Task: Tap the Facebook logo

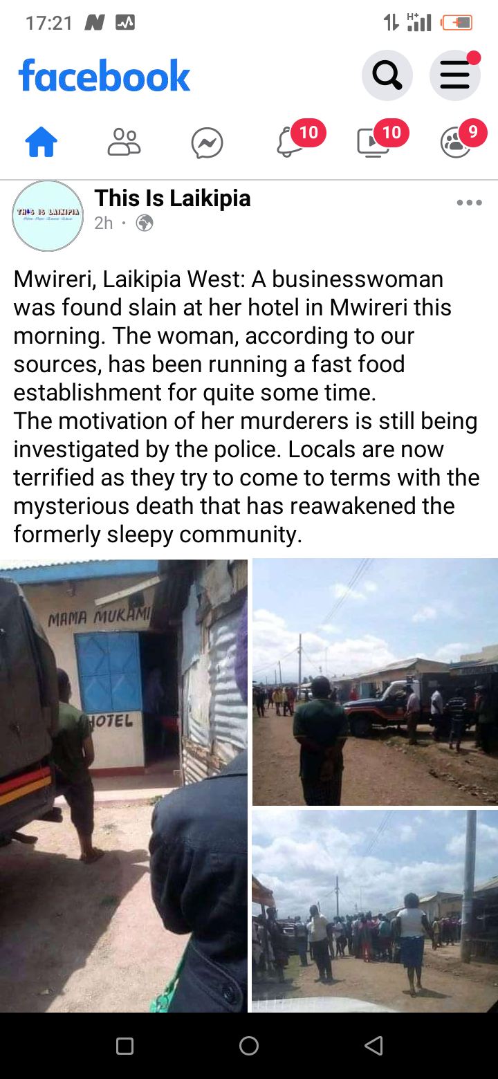Action: (104, 75)
